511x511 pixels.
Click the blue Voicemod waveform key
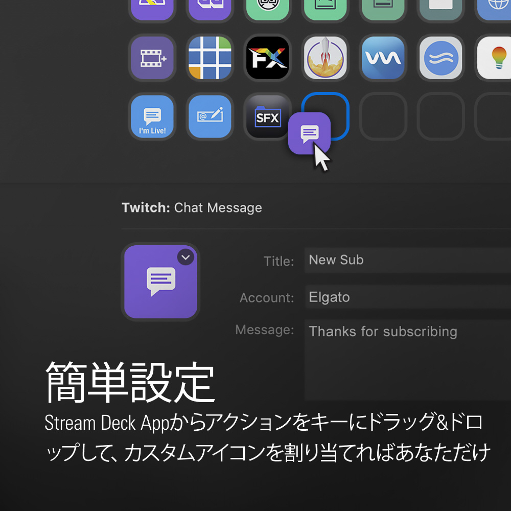click(383, 58)
